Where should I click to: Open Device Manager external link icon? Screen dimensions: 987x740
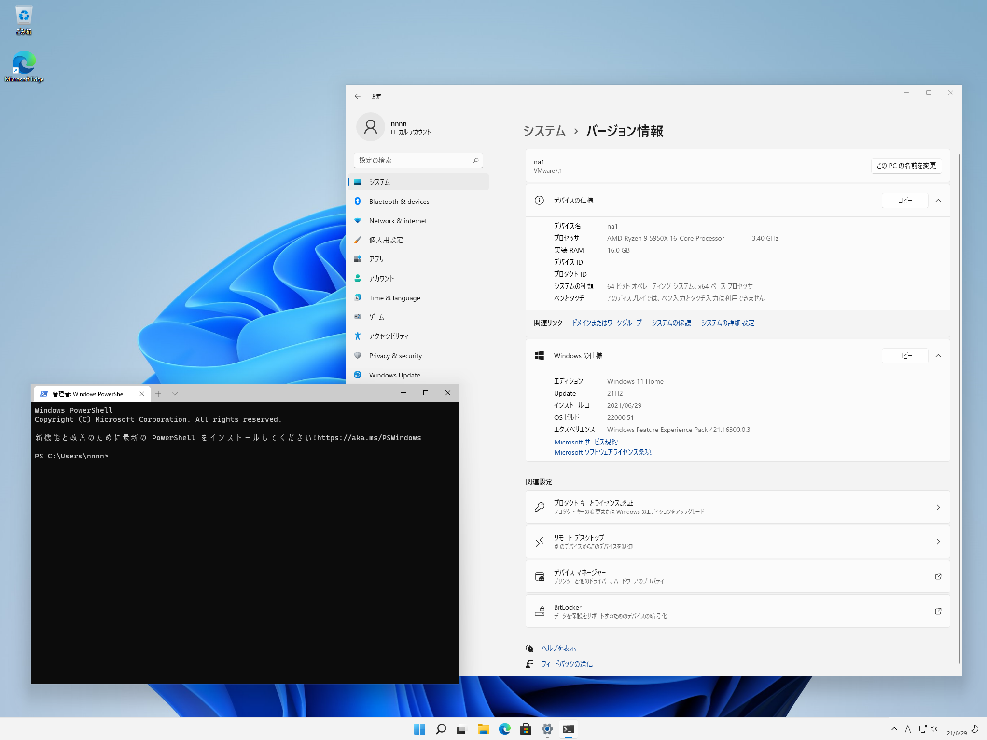[938, 577]
